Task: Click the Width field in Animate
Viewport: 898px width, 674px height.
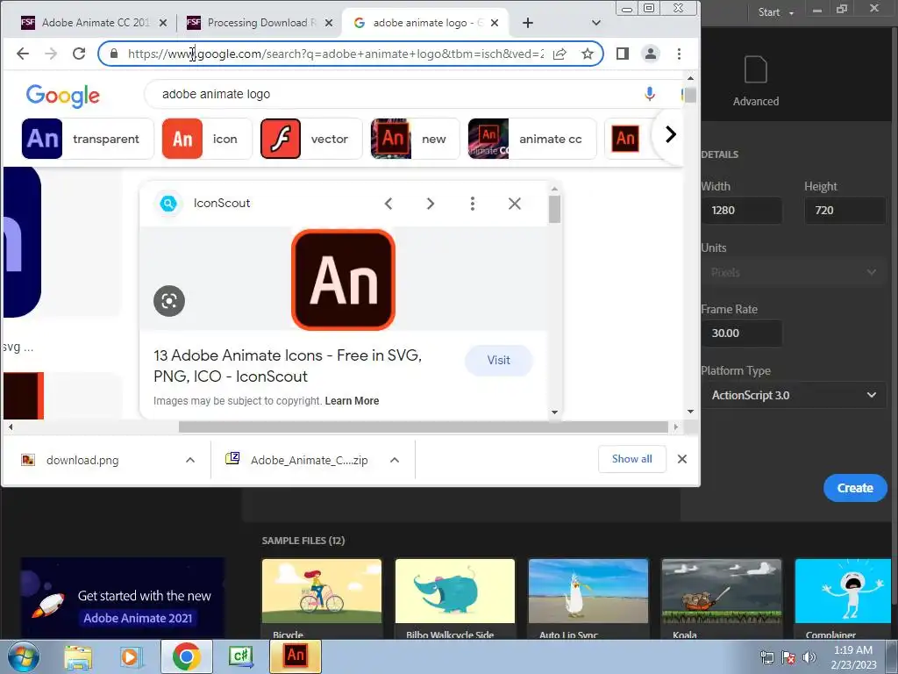Action: click(742, 211)
